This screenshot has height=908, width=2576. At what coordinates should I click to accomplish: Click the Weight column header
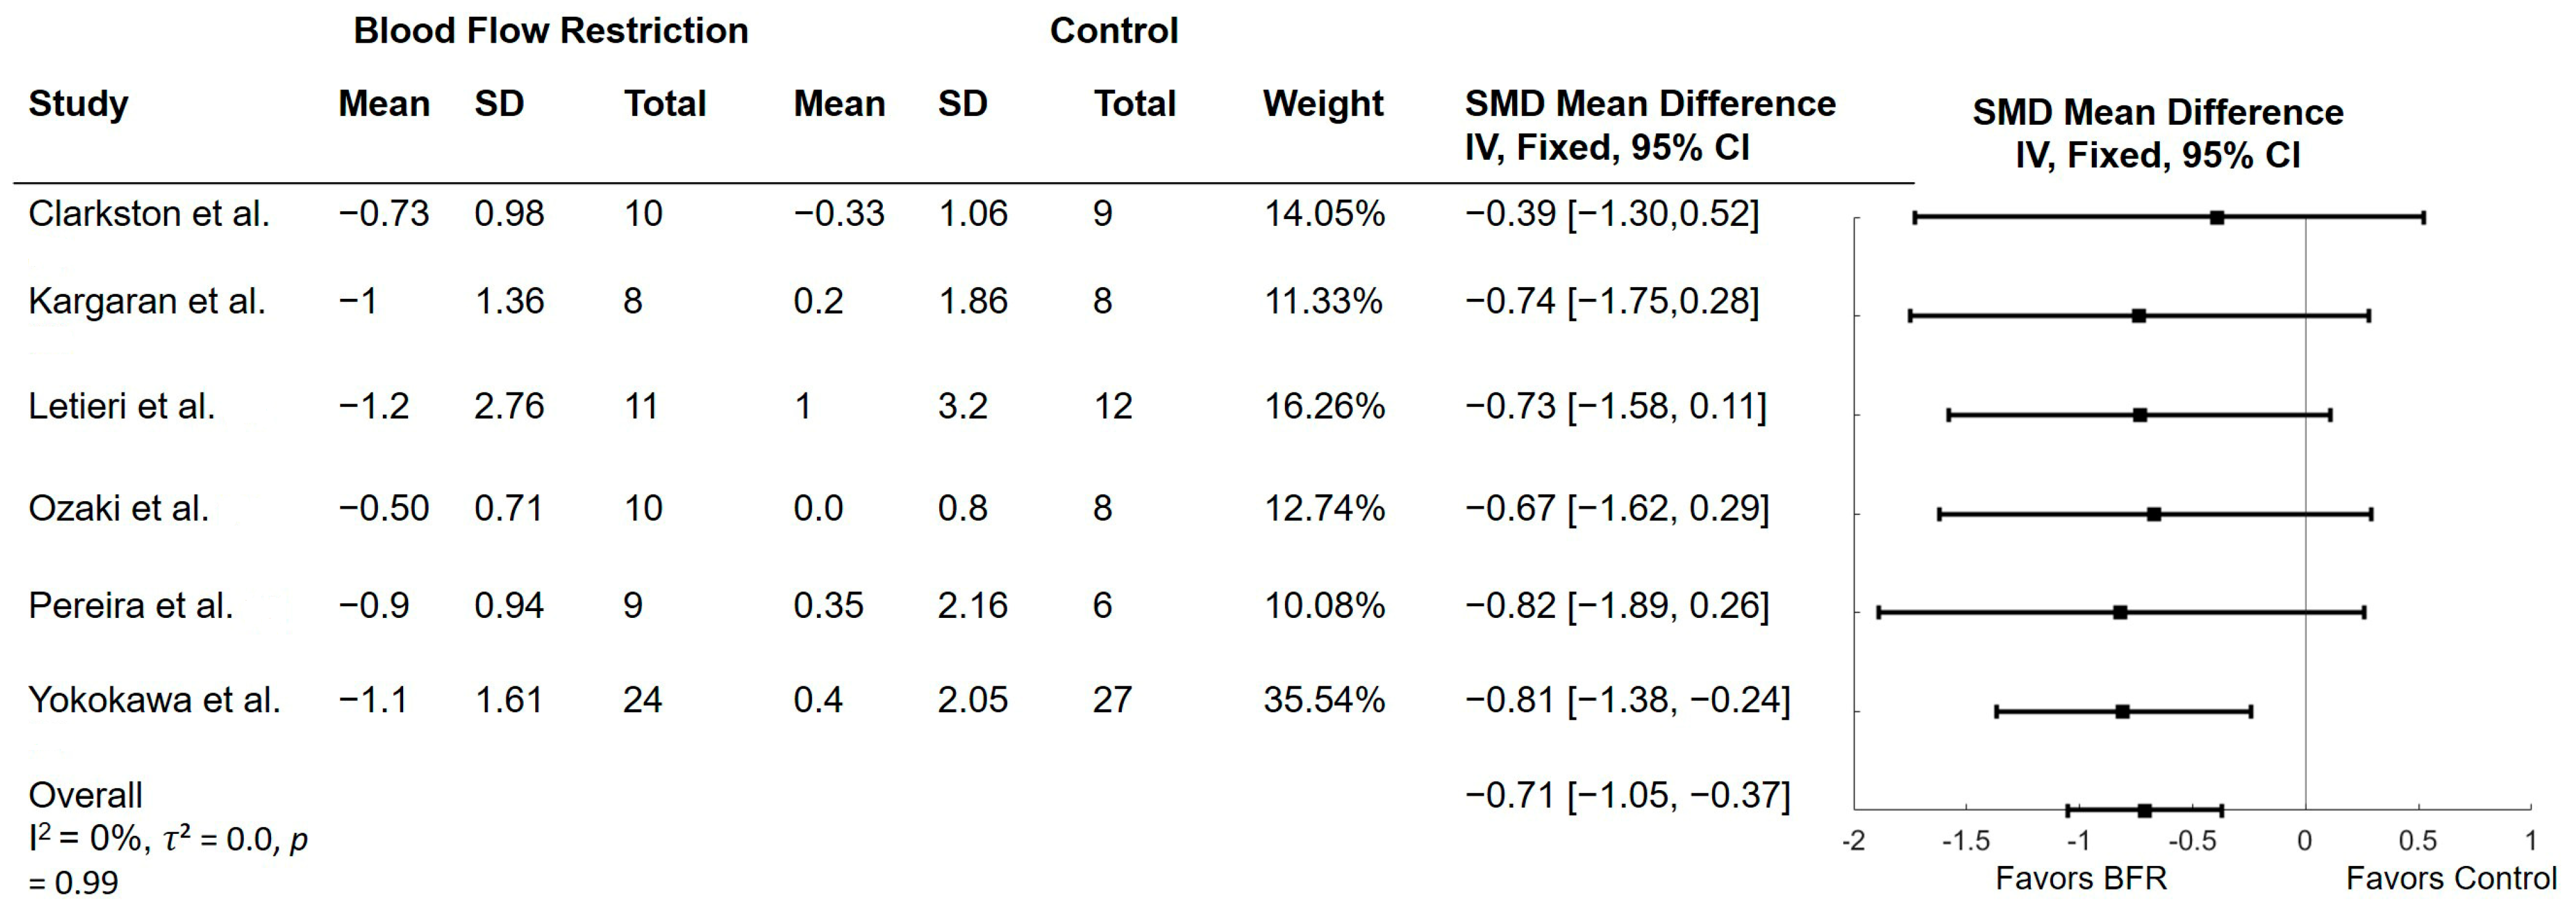(1323, 103)
